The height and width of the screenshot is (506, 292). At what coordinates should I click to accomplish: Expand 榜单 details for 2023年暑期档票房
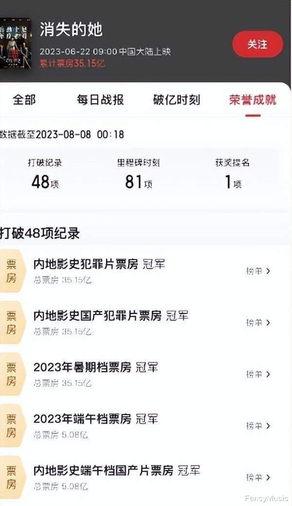pyautogui.click(x=258, y=374)
